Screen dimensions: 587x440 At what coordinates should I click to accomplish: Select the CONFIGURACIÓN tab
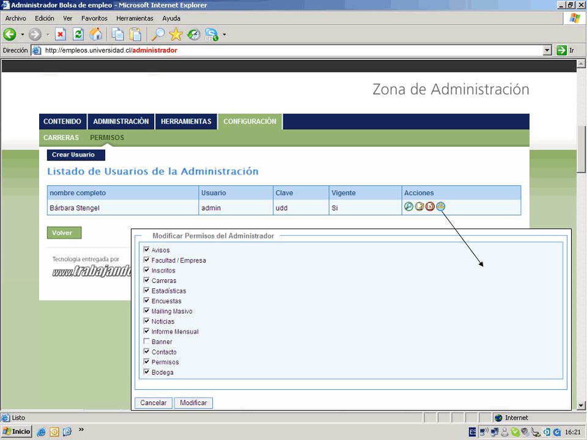(250, 122)
